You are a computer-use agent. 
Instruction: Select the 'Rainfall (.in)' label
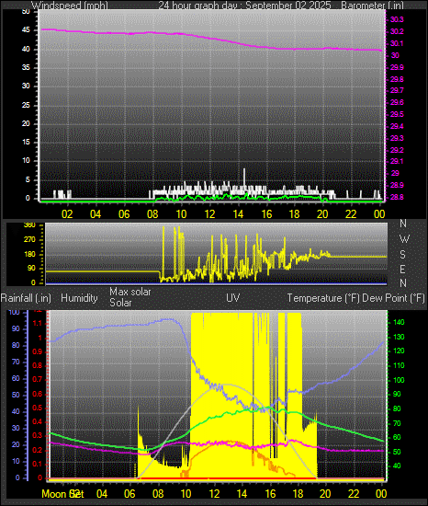26,298
